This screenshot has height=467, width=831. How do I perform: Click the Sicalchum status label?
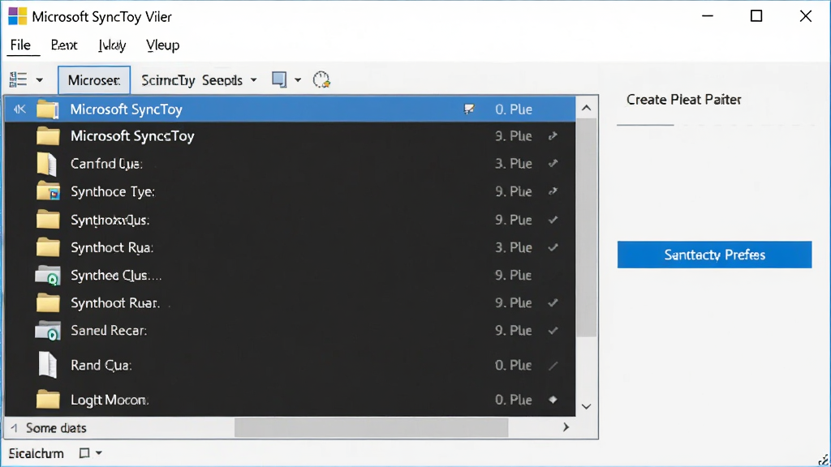36,453
